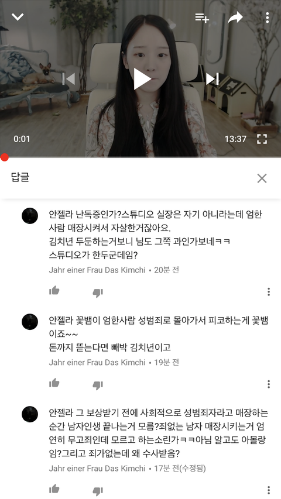Open options for the 20분 전 comment
281x499 pixels.
tap(269, 291)
